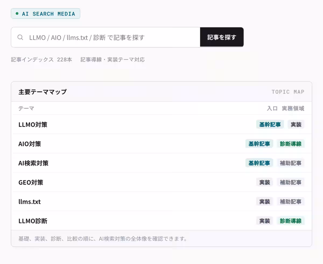This screenshot has width=323, height=264.
Task: Click the footer note about 全体像
Action: point(103,239)
